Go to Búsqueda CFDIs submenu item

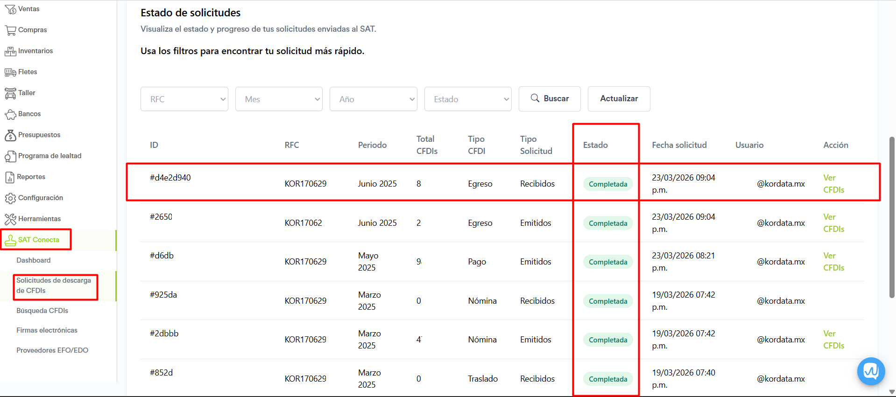(42, 311)
